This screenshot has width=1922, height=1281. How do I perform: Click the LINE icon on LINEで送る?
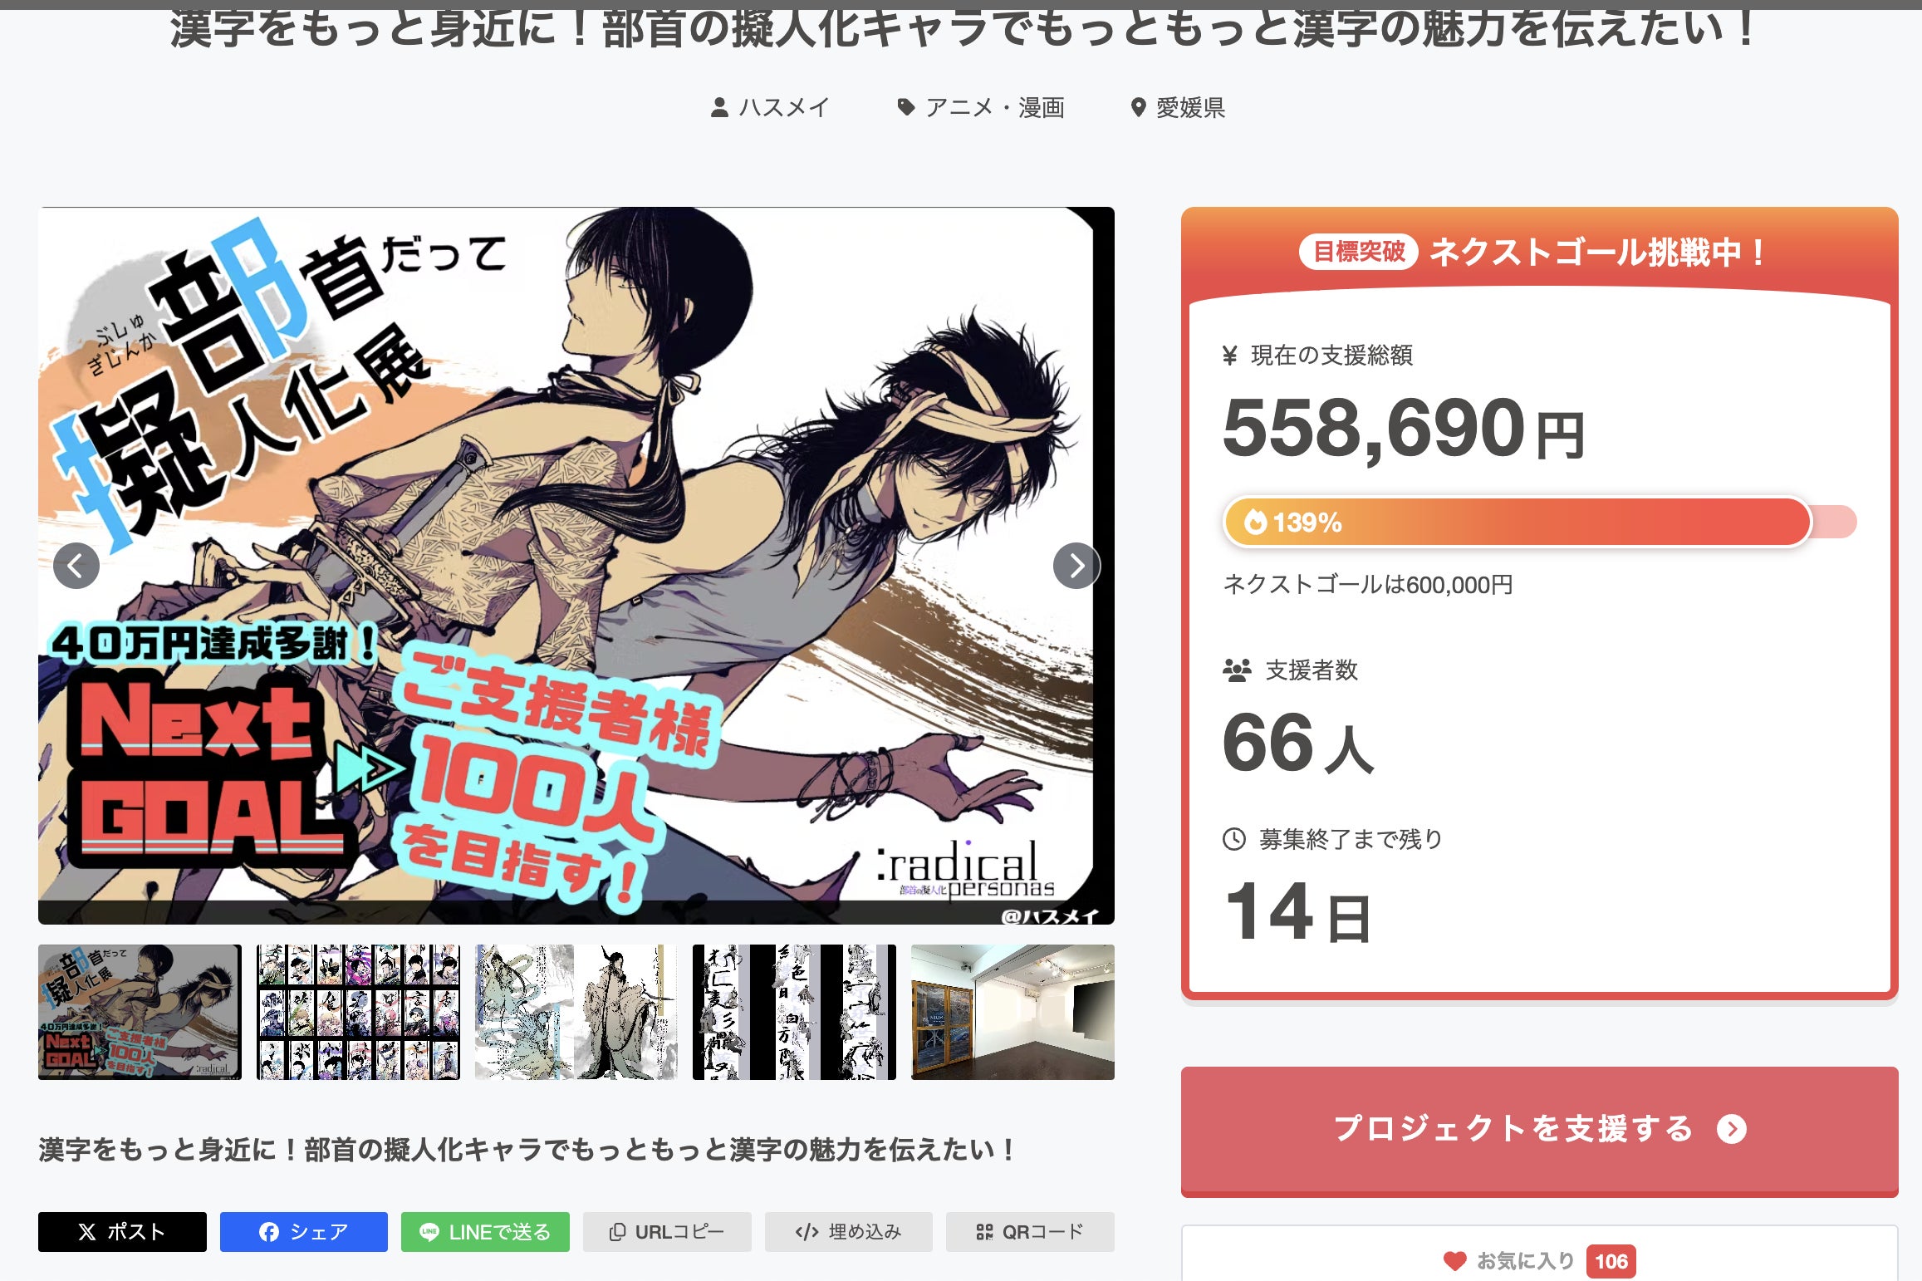pos(429,1232)
